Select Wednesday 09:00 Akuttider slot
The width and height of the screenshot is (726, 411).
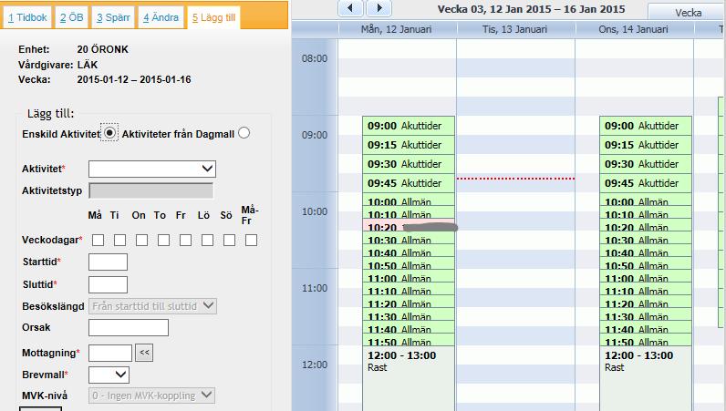[x=646, y=126]
